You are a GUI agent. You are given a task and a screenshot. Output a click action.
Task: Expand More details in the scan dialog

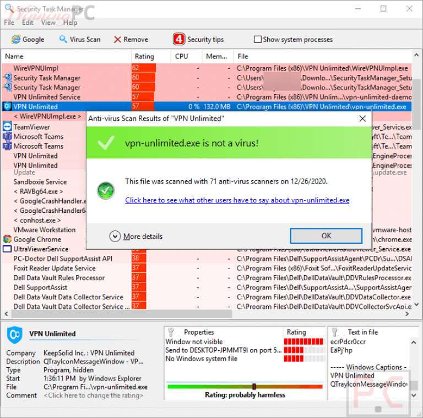[x=136, y=236]
